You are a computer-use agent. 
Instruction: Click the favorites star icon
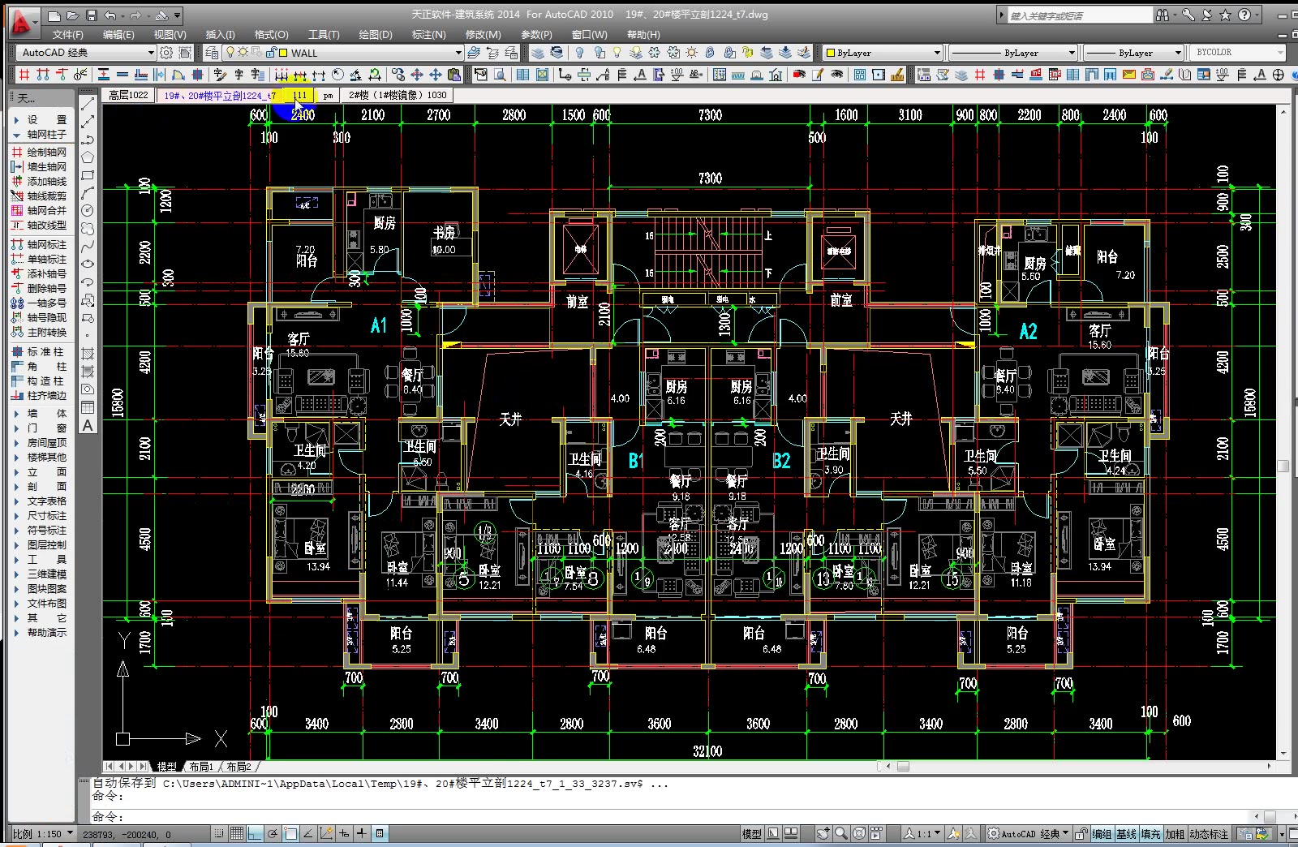(x=1226, y=15)
